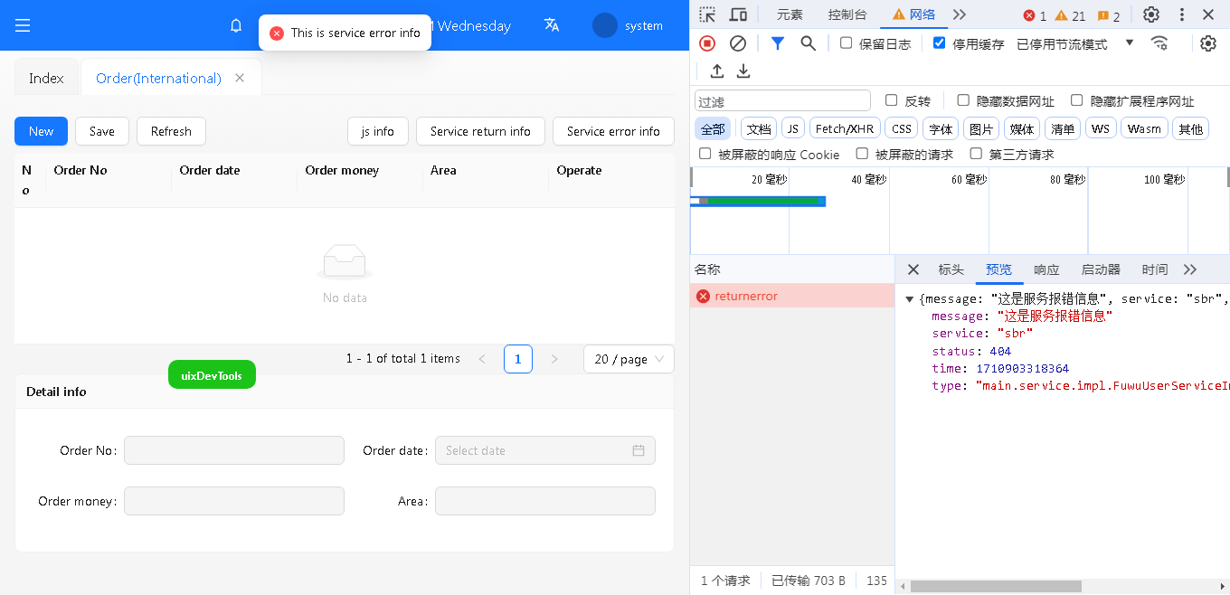
Task: Click the Refresh button
Action: coord(171,131)
